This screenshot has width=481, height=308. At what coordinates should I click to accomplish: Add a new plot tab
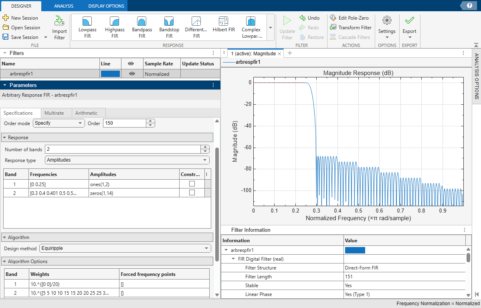click(290, 53)
